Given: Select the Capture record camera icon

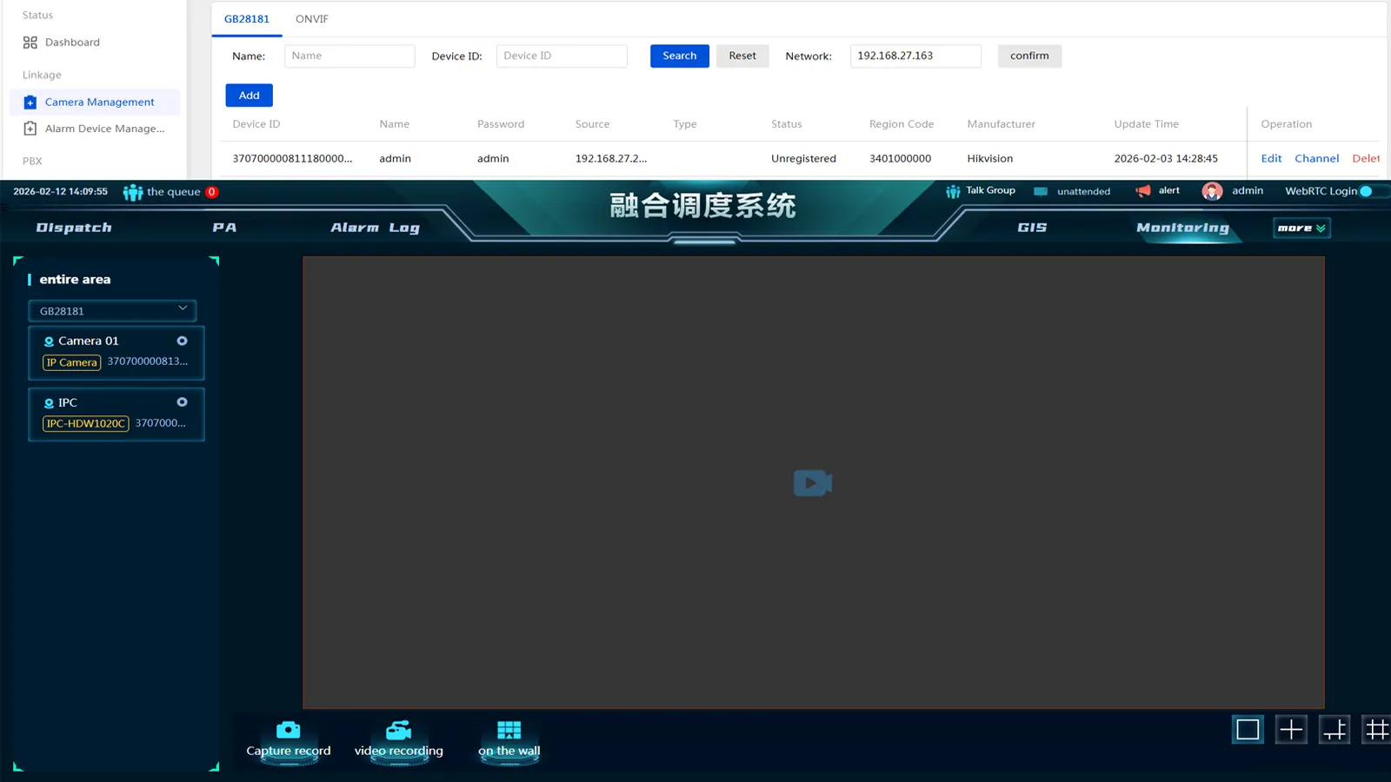Looking at the screenshot, I should click(x=288, y=731).
